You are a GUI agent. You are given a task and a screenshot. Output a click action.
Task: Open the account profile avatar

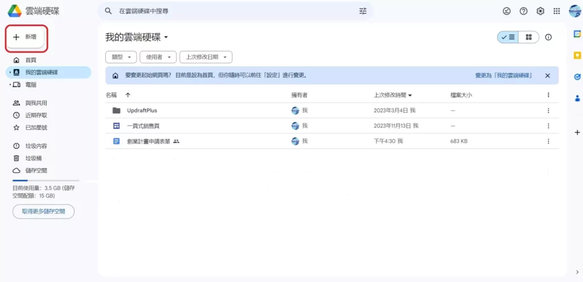pos(575,11)
